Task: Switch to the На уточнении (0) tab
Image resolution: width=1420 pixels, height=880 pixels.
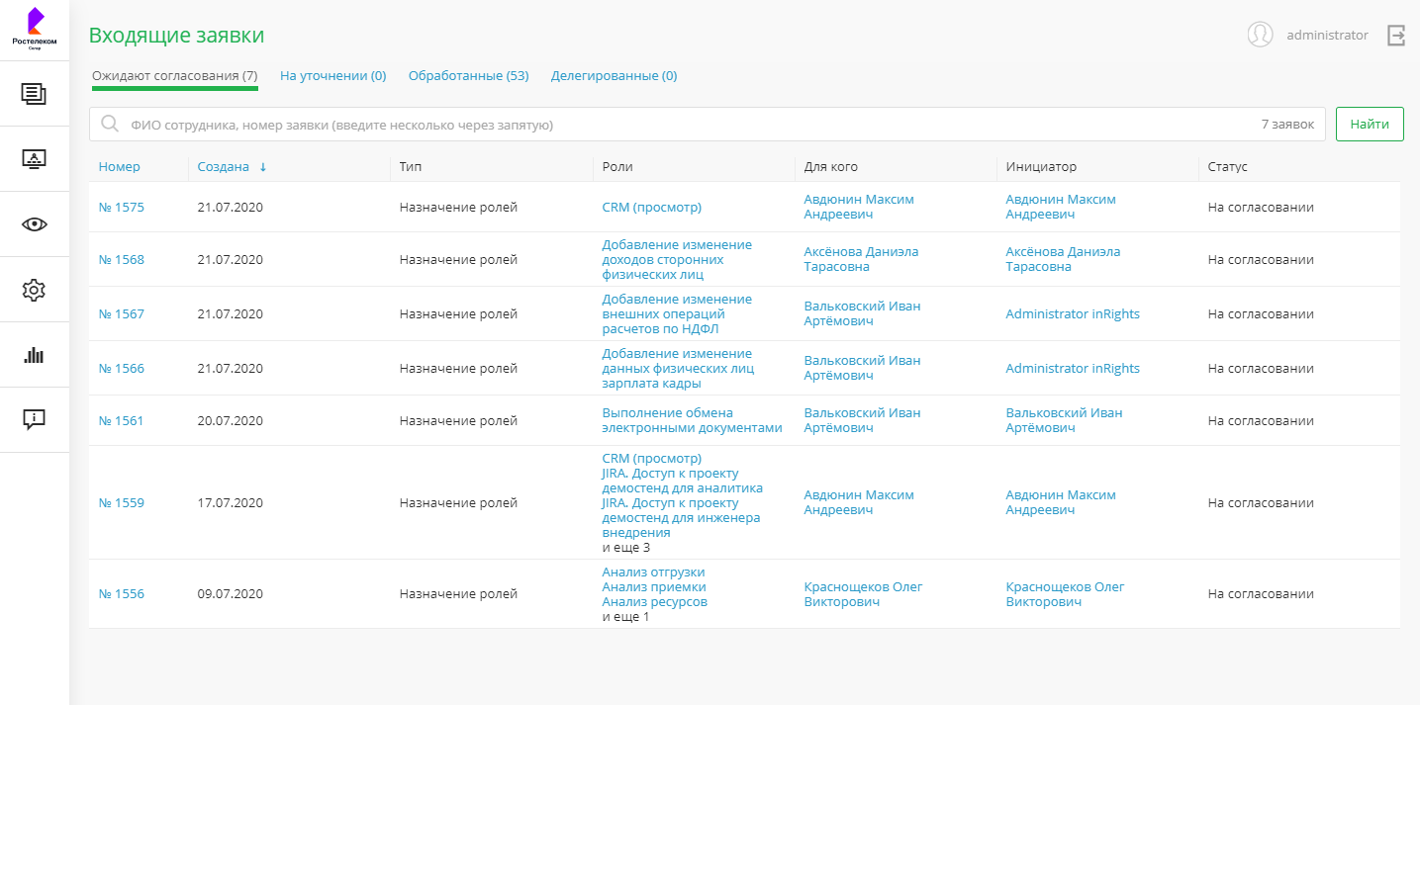Action: tap(332, 76)
